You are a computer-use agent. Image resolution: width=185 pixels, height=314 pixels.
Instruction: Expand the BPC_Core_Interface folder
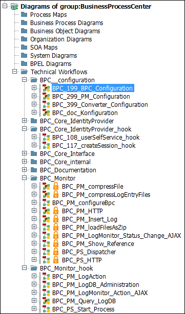(24, 153)
